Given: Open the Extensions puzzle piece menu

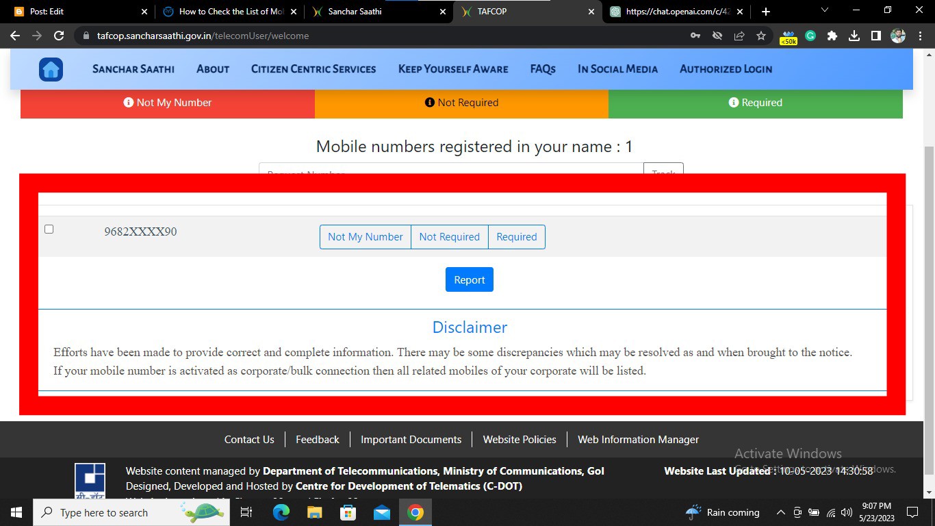Looking at the screenshot, I should 832,36.
